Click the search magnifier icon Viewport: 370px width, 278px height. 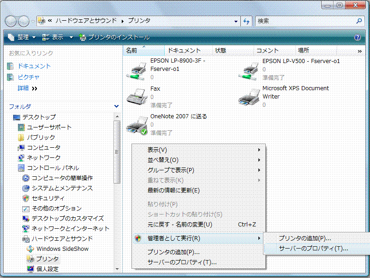[359, 21]
